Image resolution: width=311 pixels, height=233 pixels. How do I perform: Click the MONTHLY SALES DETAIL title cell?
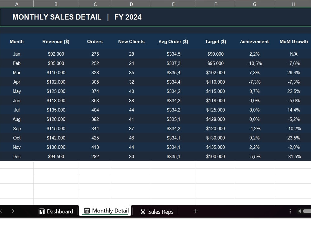tap(155, 17)
